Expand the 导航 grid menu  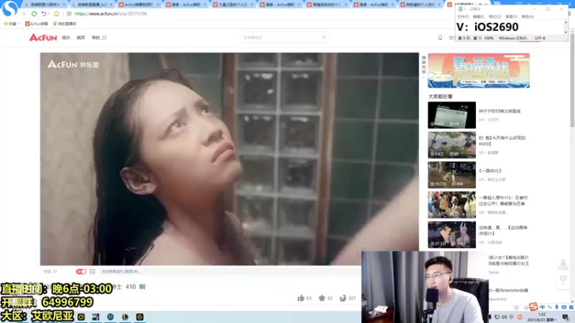pyautogui.click(x=99, y=38)
